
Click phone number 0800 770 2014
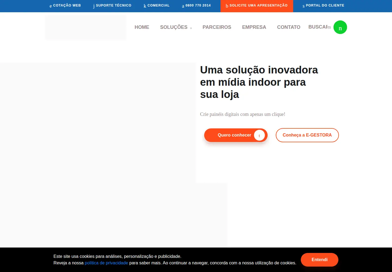(x=196, y=5)
